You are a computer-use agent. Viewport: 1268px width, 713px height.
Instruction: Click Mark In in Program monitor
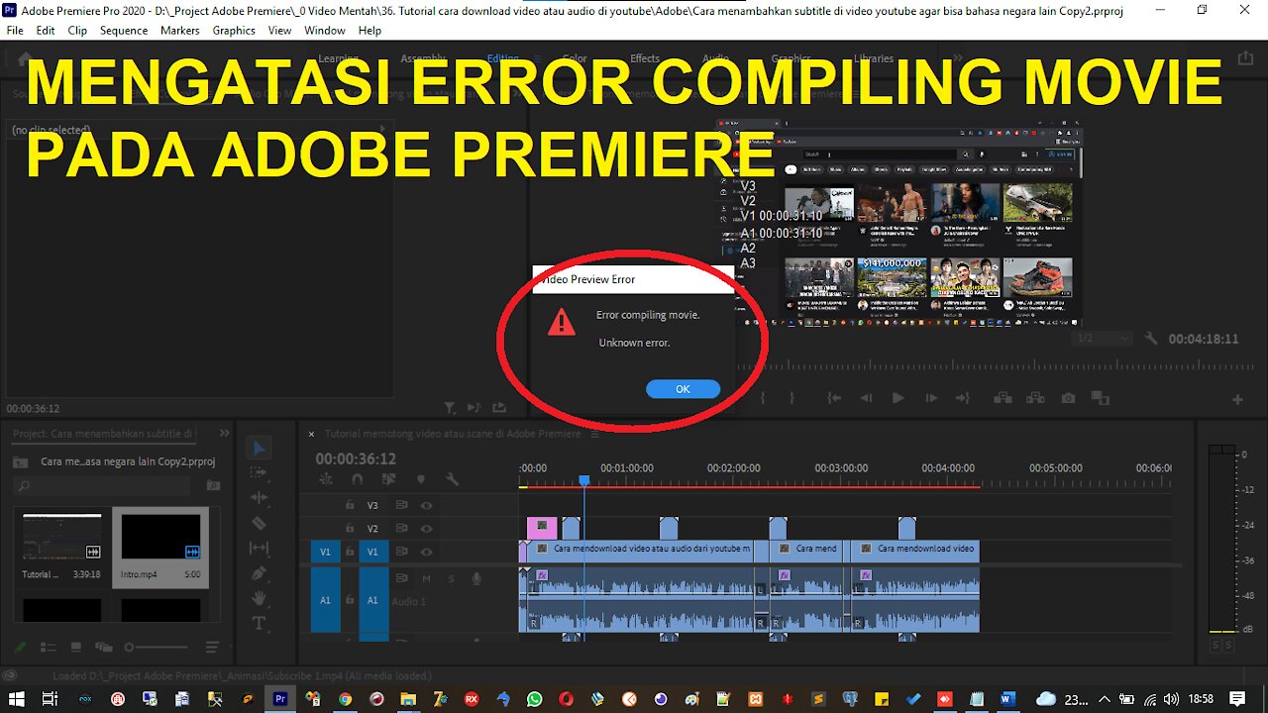click(x=763, y=398)
